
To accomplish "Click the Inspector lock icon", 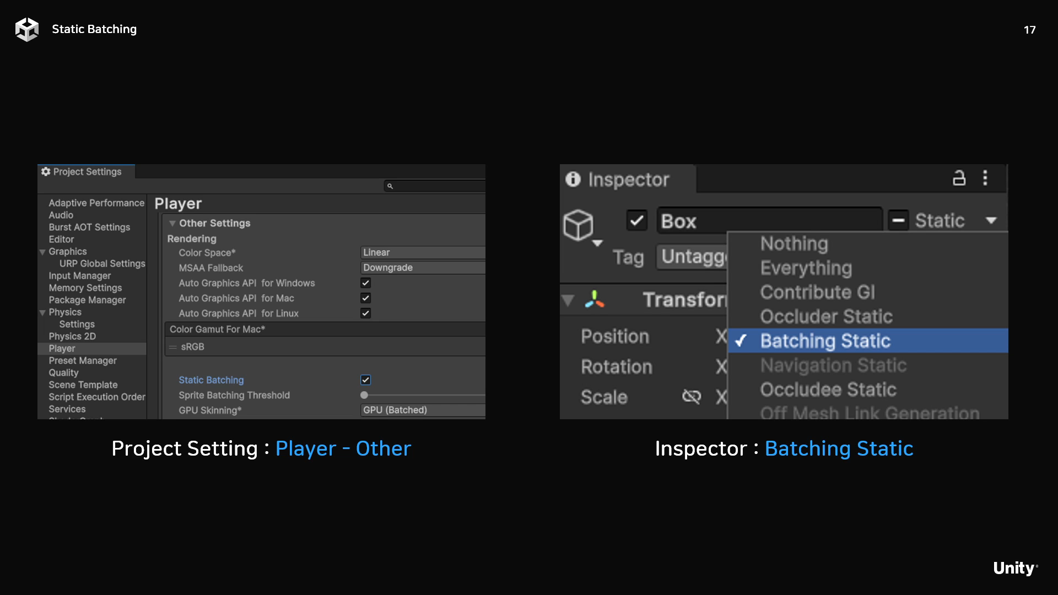I will (959, 178).
